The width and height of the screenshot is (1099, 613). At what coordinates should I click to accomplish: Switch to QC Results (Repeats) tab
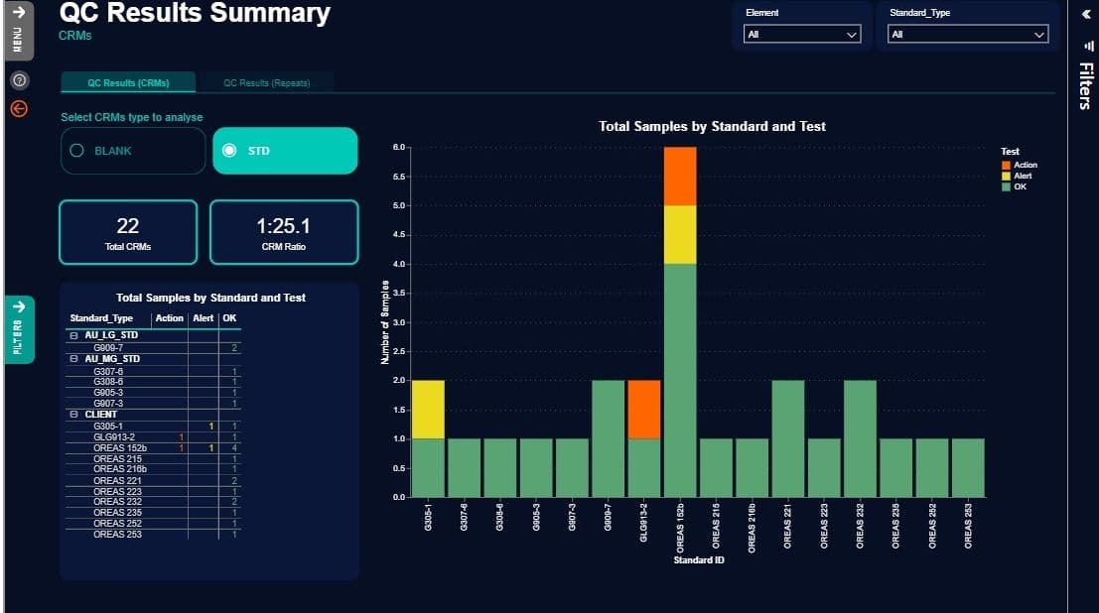[x=266, y=82]
